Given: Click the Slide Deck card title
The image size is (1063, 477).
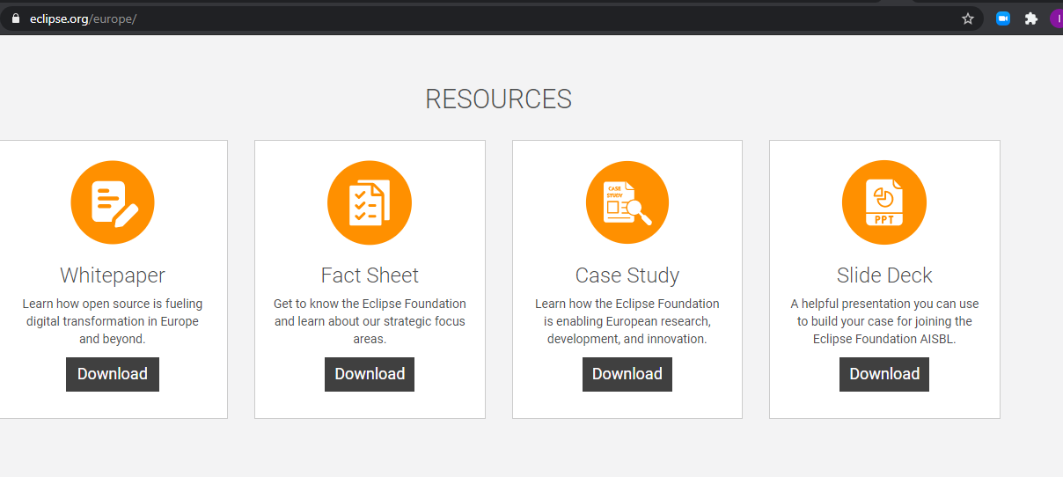Looking at the screenshot, I should point(884,275).
